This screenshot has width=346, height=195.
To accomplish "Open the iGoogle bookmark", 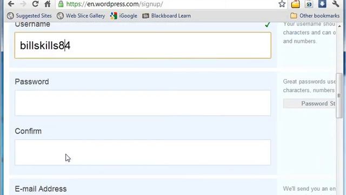I will point(124,16).
